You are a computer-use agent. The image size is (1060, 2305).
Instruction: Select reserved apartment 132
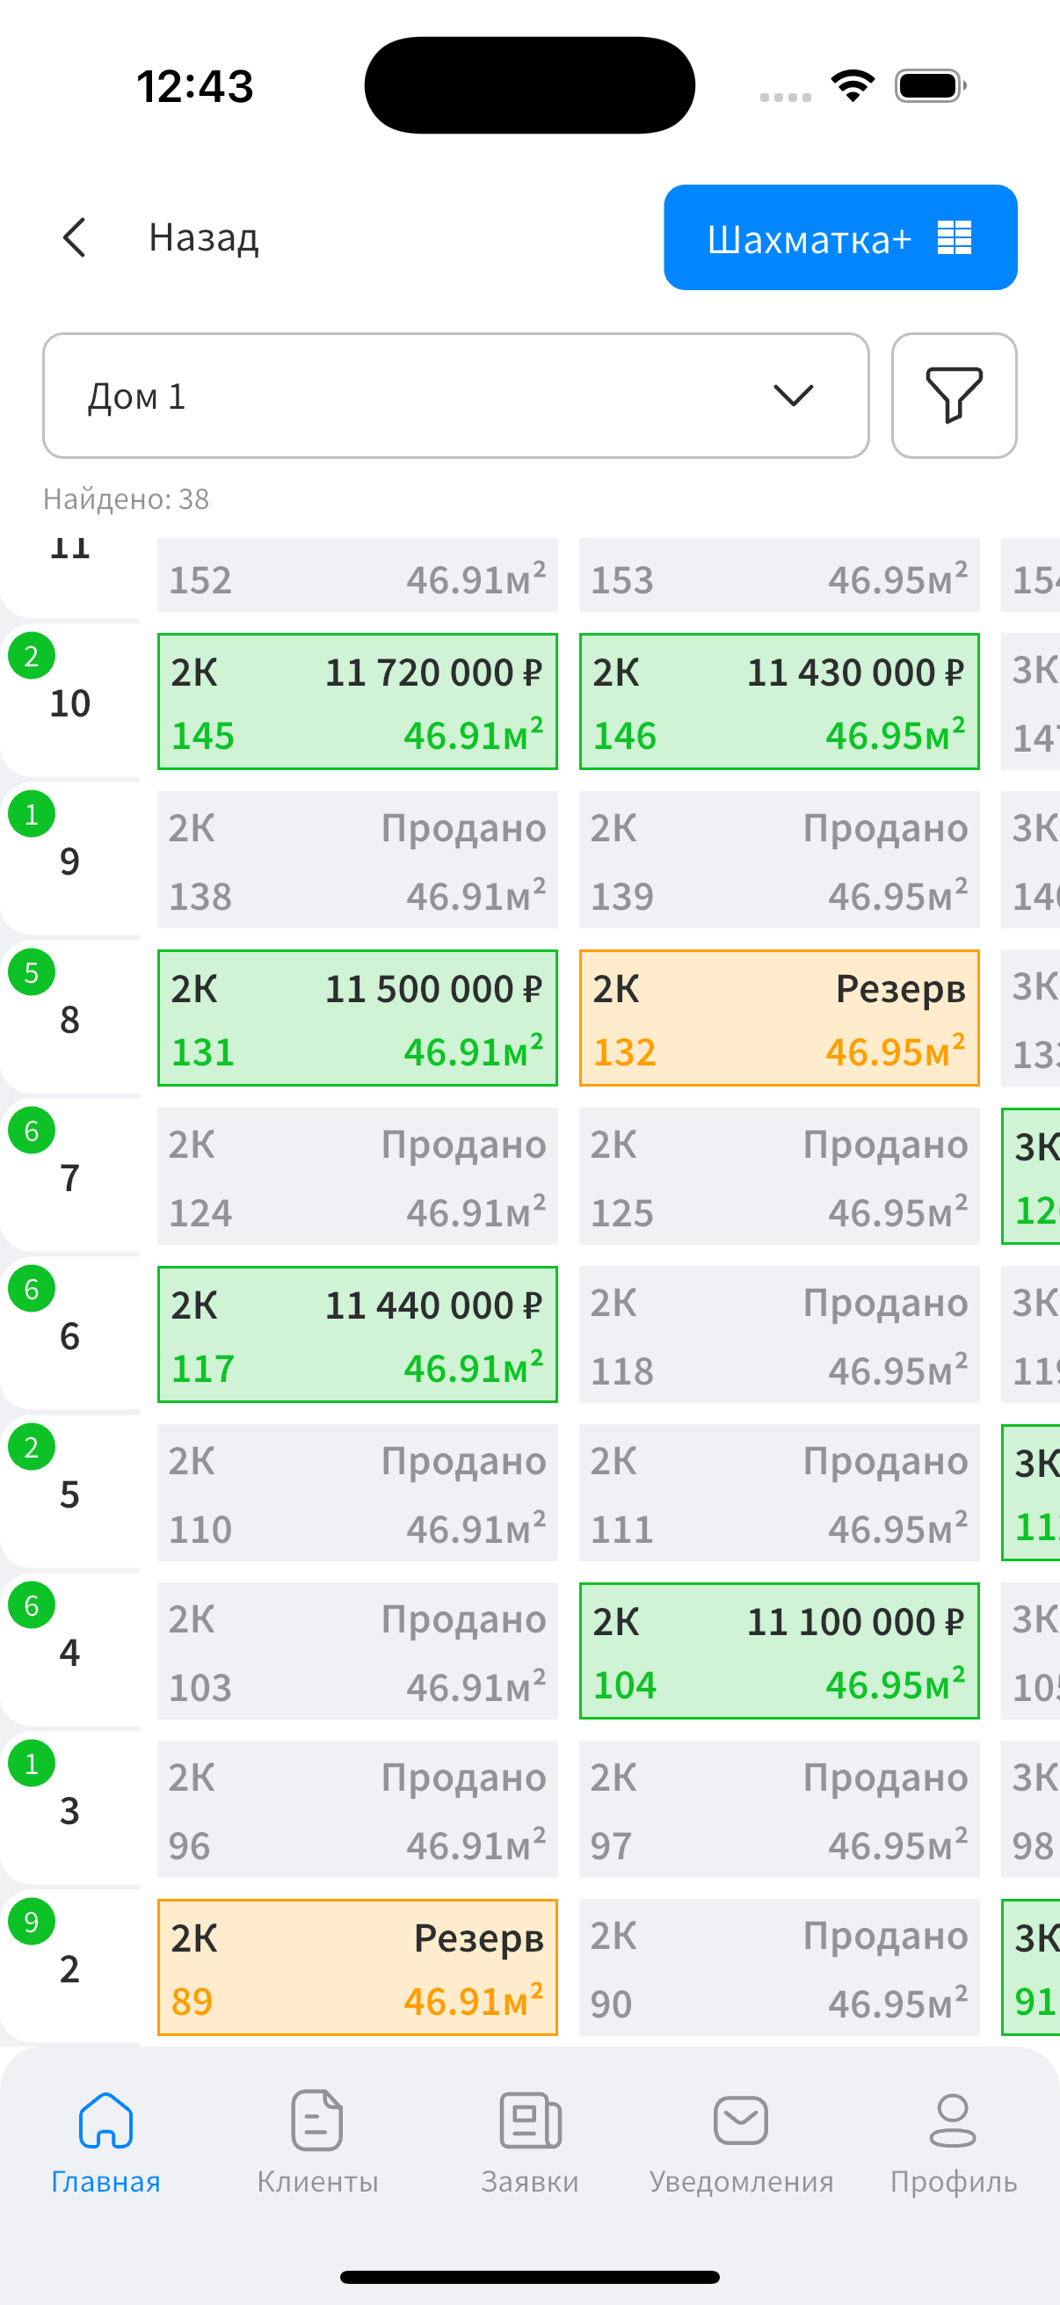(x=778, y=1018)
